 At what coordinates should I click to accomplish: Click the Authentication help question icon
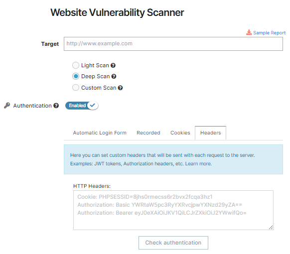point(56,106)
